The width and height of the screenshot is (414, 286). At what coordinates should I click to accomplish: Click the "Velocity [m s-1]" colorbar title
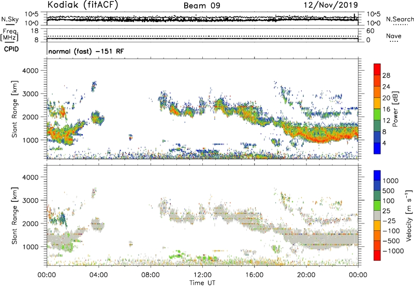409,215
